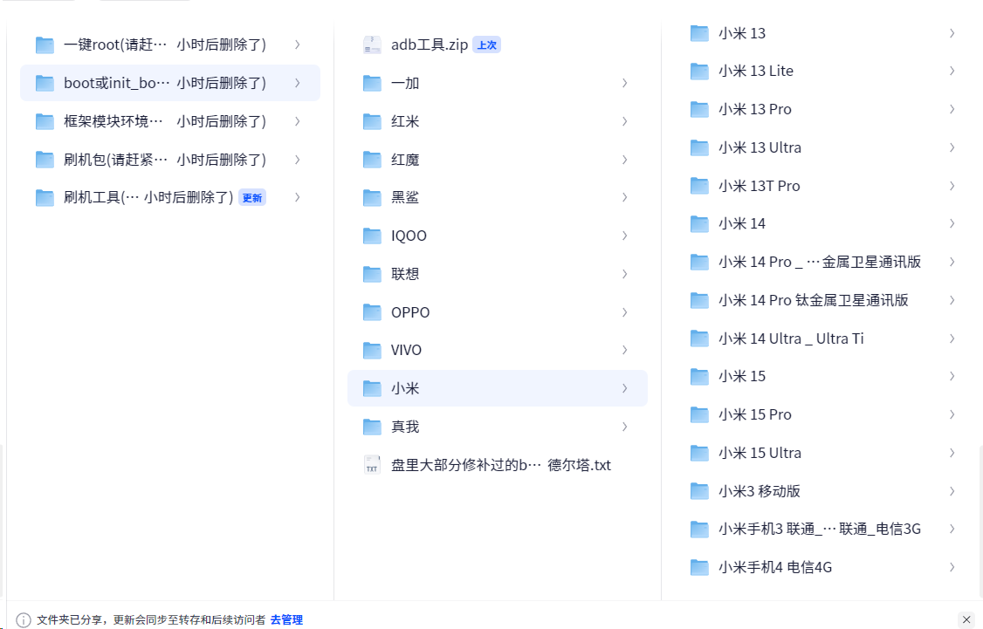Click the 德尔塔.txt file icon

[372, 465]
